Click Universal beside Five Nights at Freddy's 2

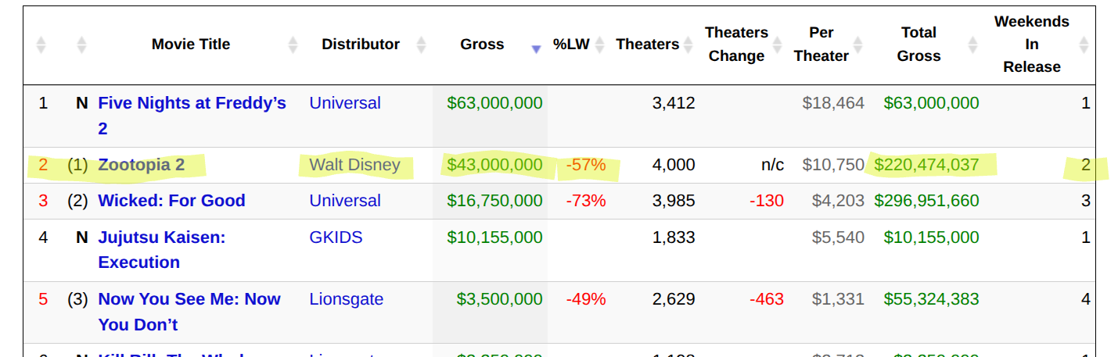[345, 103]
